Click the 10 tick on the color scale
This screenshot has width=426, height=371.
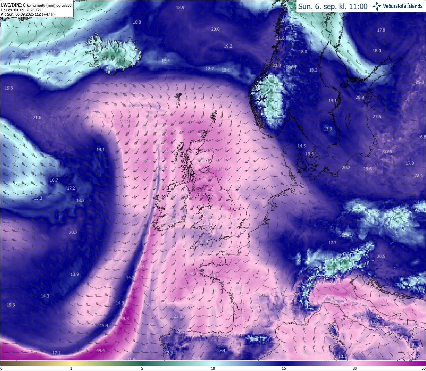pos(213,368)
